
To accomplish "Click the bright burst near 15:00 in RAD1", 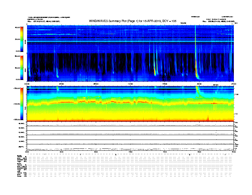I will click(x=155, y=69).
